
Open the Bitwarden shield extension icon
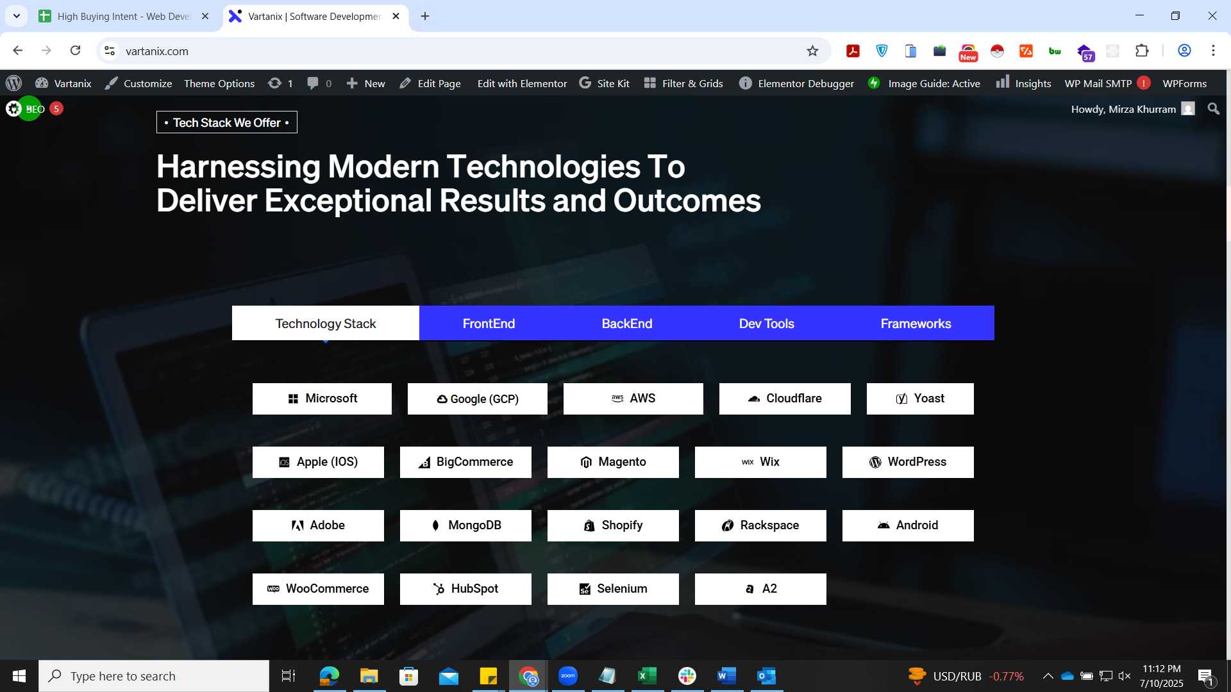[882, 51]
